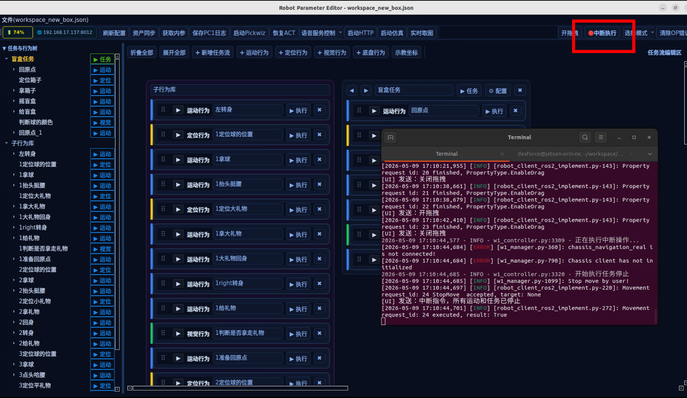Expand the 摇盲盒 tree node
This screenshot has height=398, width=687.
click(x=14, y=101)
